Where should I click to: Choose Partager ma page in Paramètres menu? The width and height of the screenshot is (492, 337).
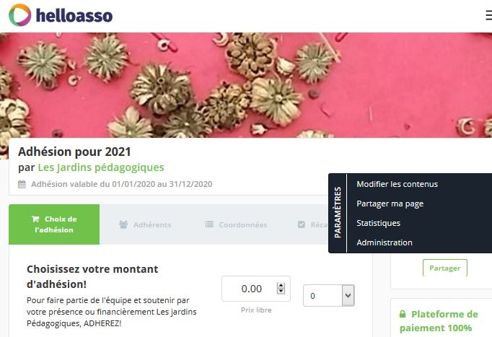pyautogui.click(x=390, y=203)
